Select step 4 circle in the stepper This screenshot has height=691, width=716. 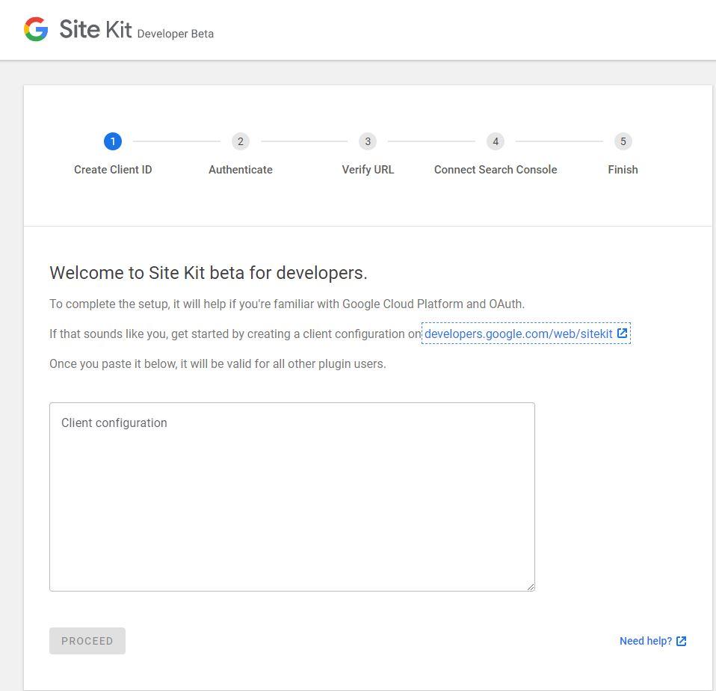pyautogui.click(x=496, y=141)
